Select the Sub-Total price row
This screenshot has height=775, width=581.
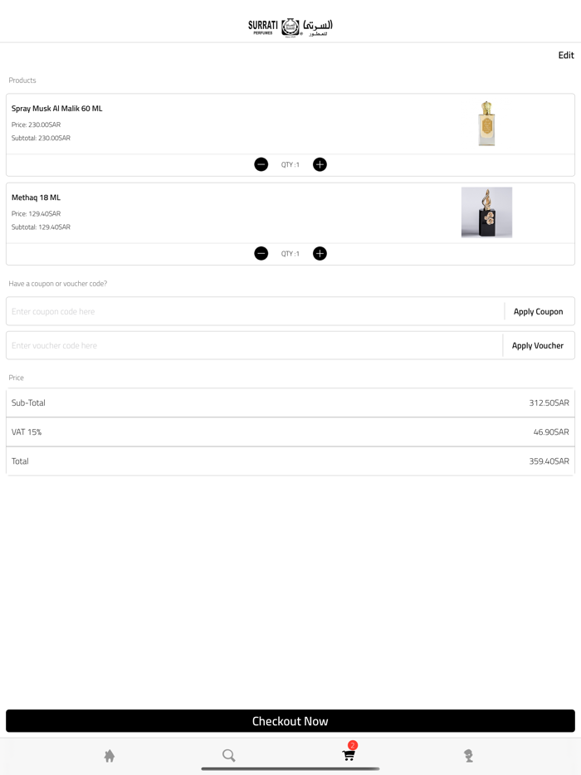[290, 402]
